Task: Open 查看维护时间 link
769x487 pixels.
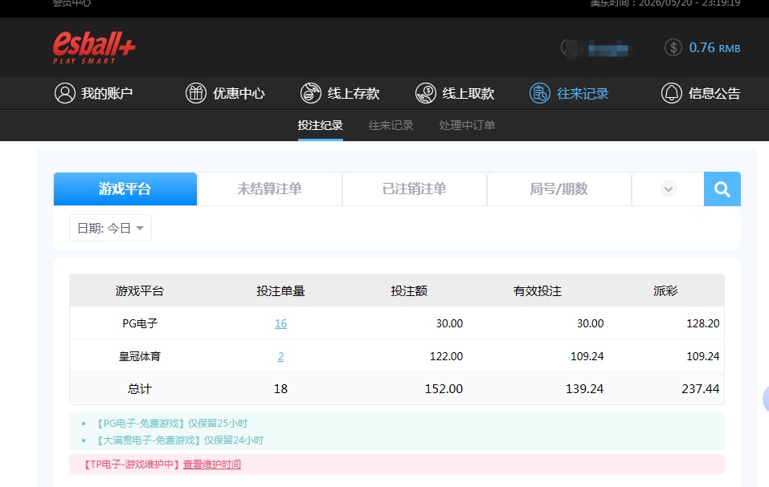Action: click(212, 464)
